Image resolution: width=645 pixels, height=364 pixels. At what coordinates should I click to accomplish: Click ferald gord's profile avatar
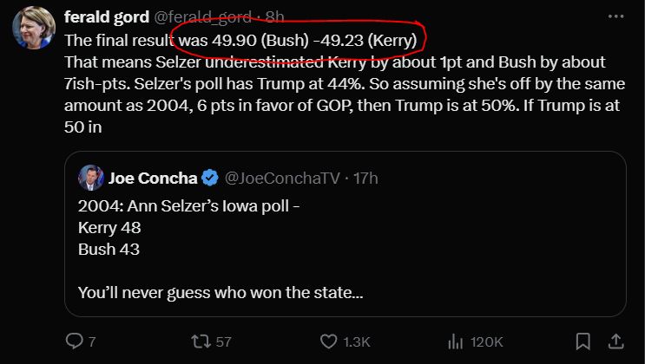pyautogui.click(x=34, y=29)
